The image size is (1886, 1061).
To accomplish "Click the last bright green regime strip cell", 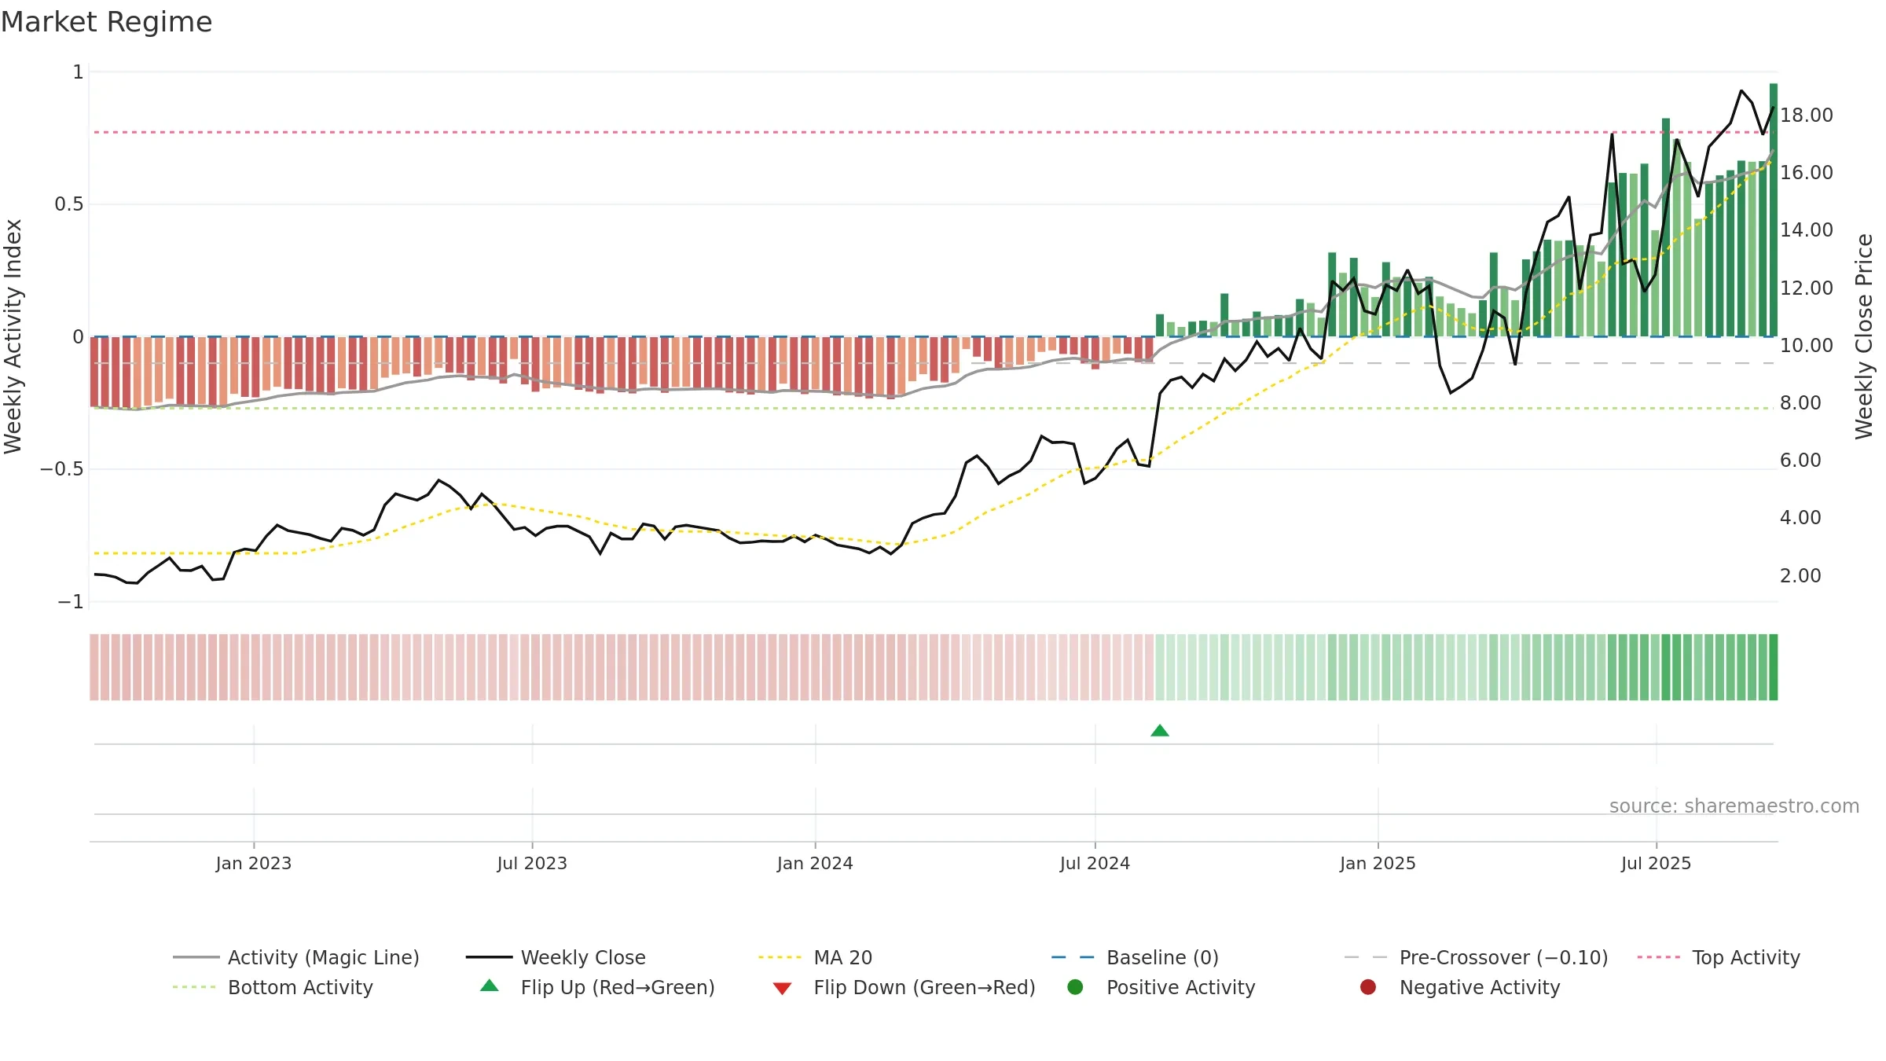I will coord(1774,667).
